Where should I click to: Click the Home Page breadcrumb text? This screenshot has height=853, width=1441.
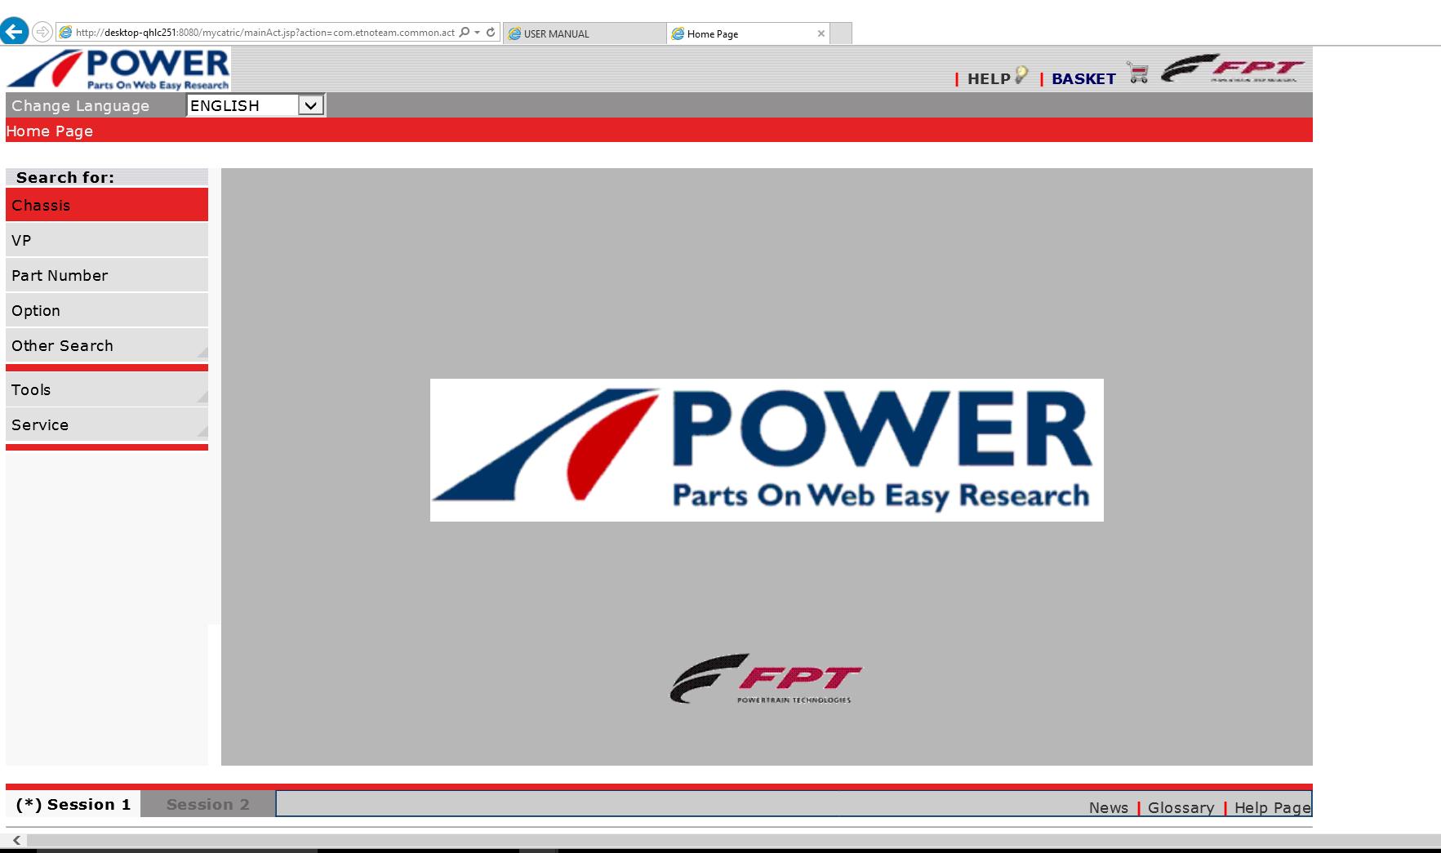click(50, 131)
